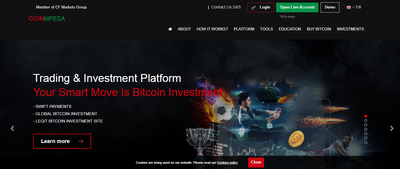This screenshot has width=400, height=169.
Task: Expand the PLATFORM menu
Action: (x=244, y=29)
